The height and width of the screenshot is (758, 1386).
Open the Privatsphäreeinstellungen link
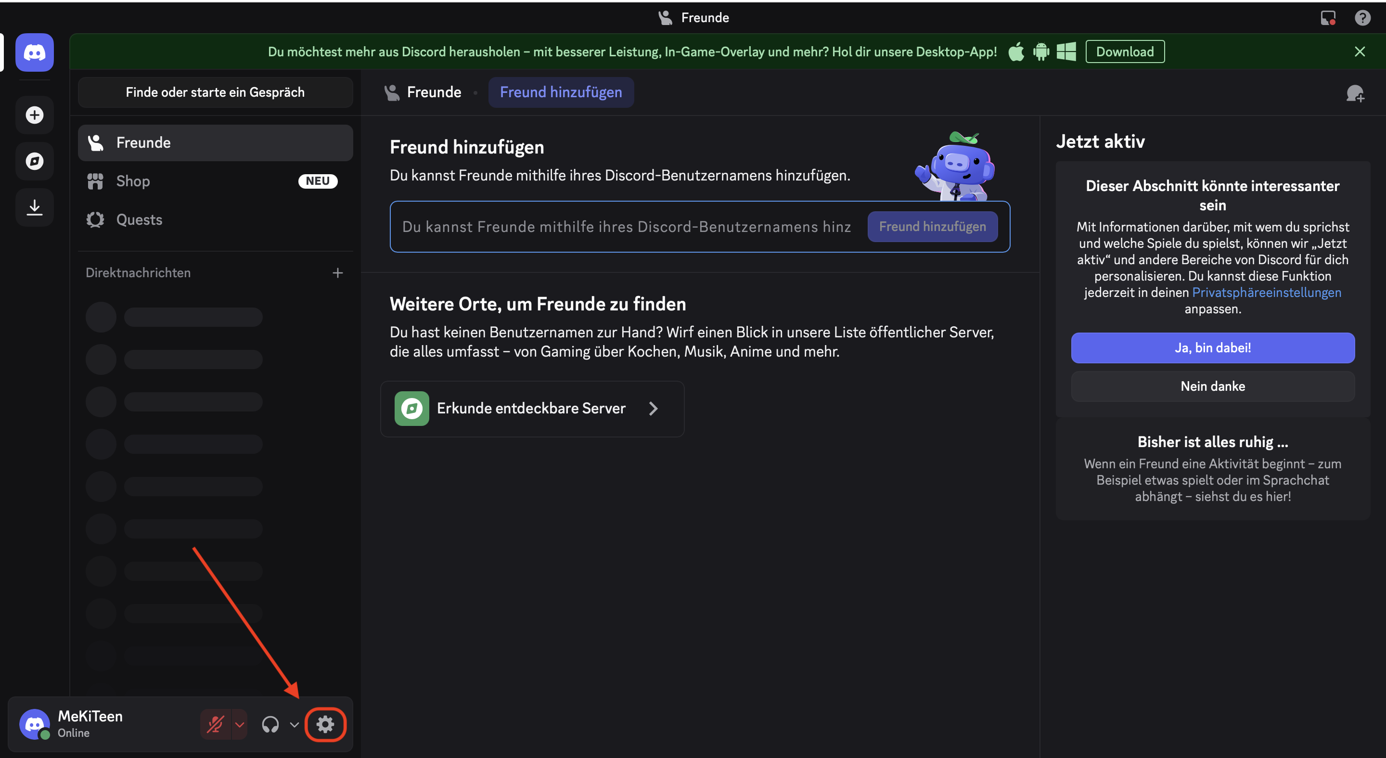1266,292
